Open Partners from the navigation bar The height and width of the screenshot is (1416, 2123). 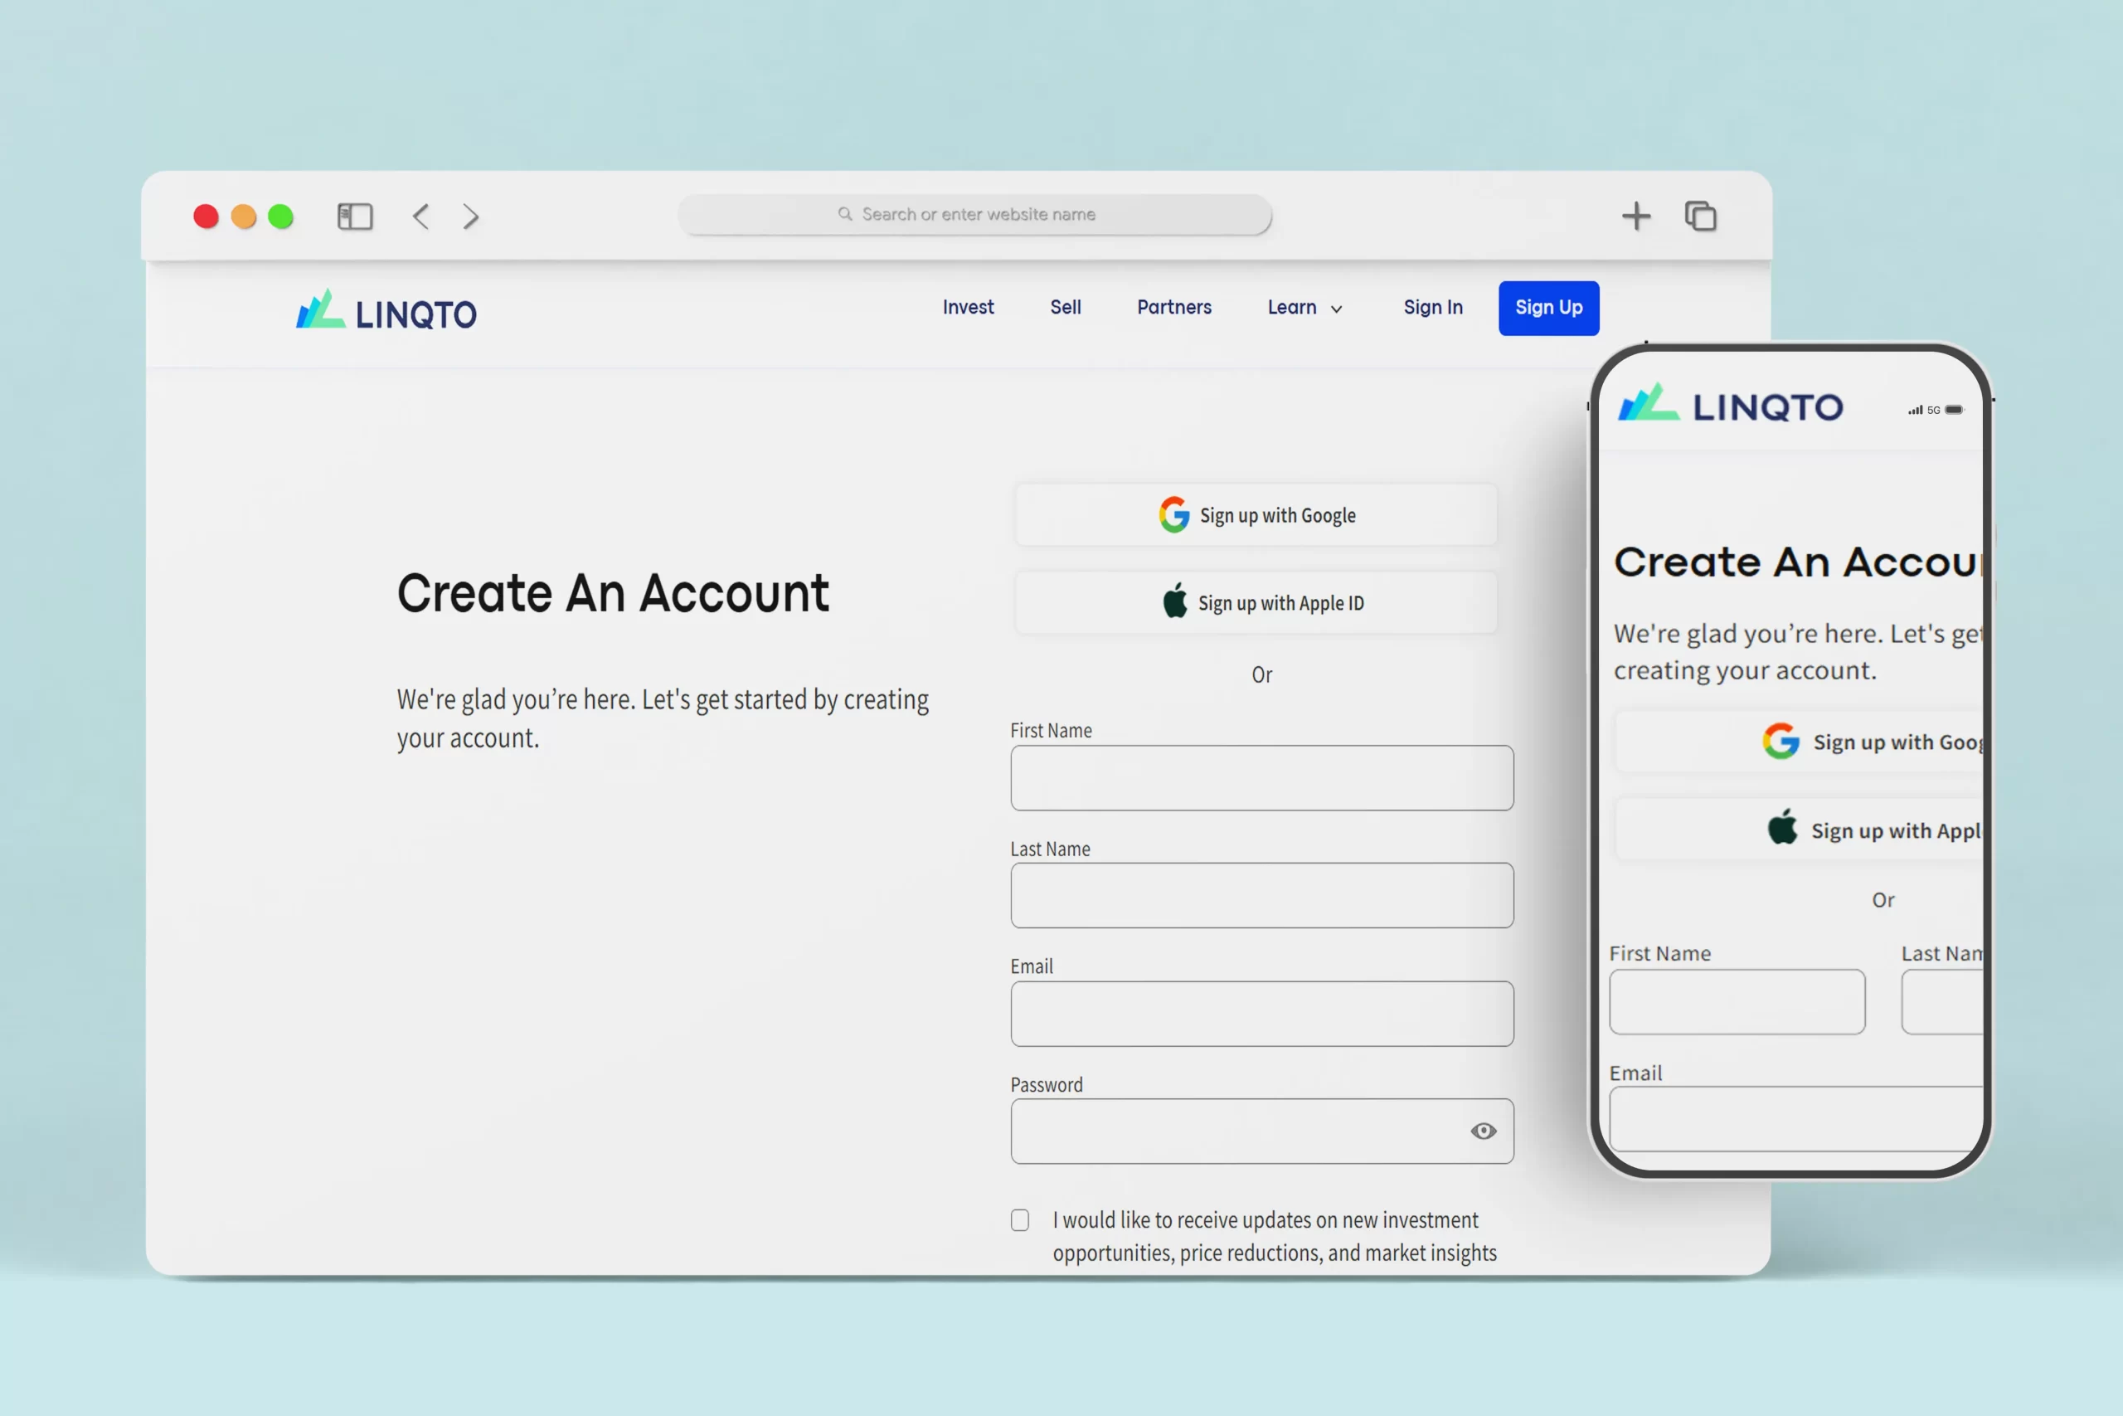[1173, 308]
